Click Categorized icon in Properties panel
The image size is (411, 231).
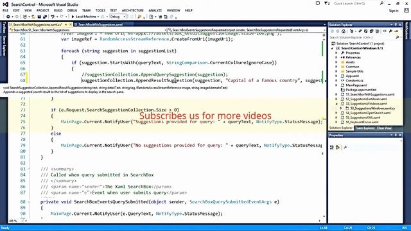332,148
